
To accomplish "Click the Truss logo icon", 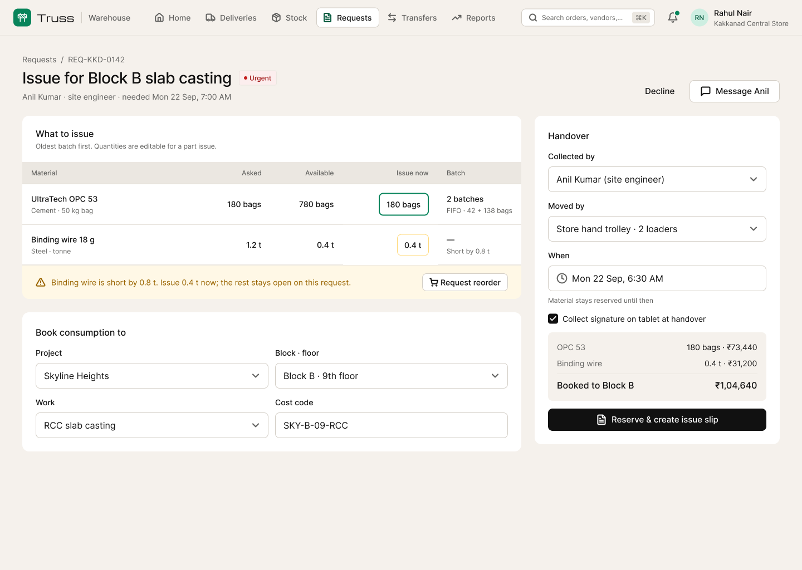I will point(22,18).
